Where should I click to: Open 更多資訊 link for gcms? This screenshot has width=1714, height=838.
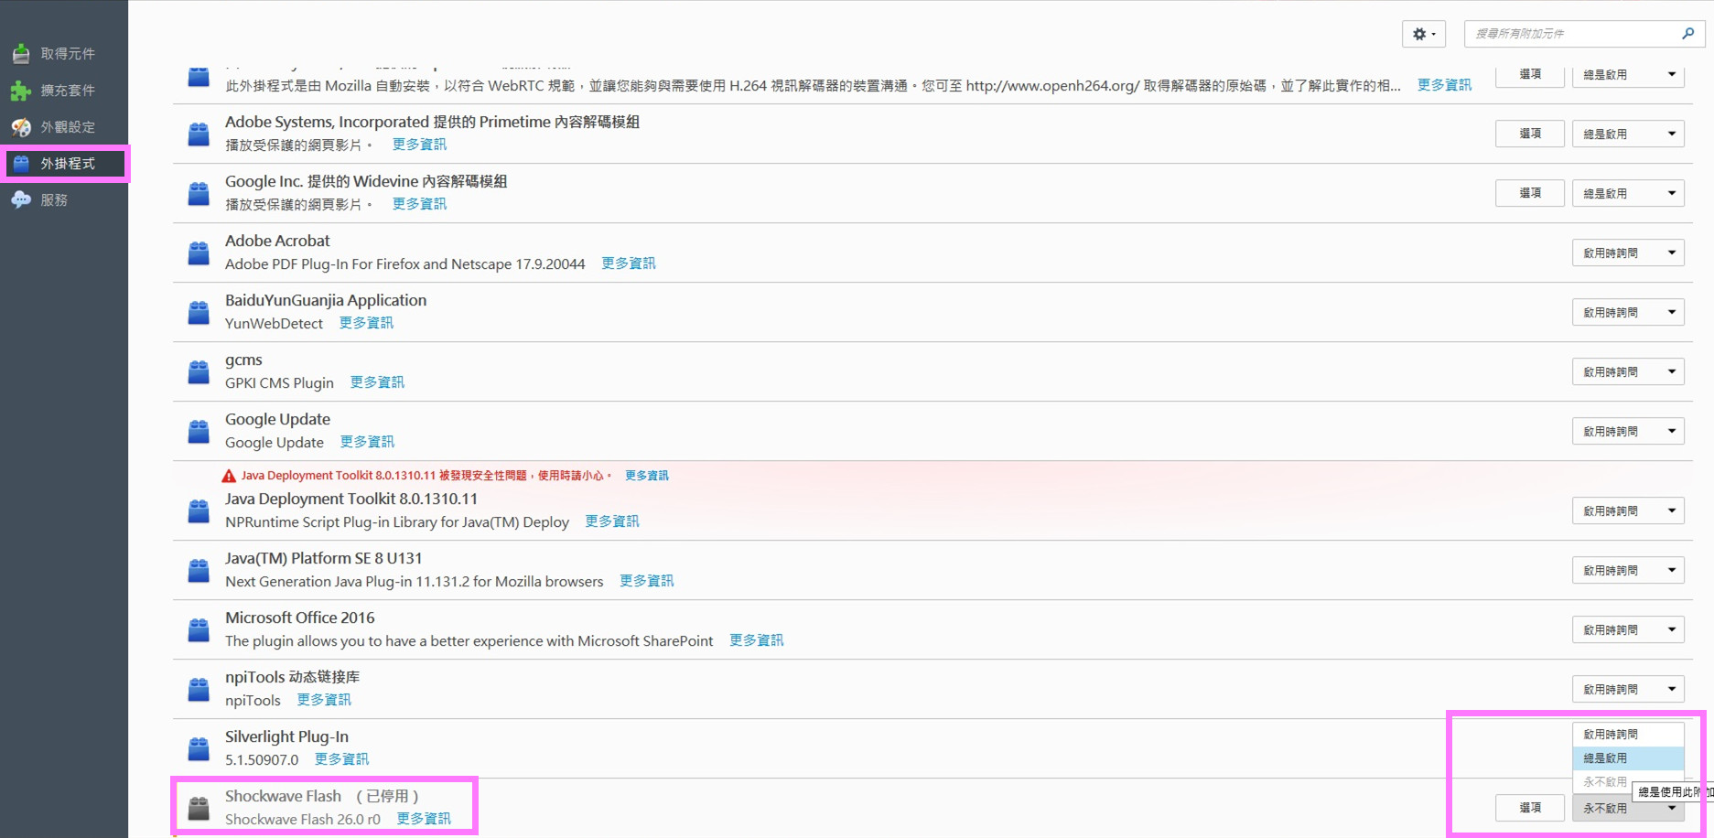click(x=377, y=382)
